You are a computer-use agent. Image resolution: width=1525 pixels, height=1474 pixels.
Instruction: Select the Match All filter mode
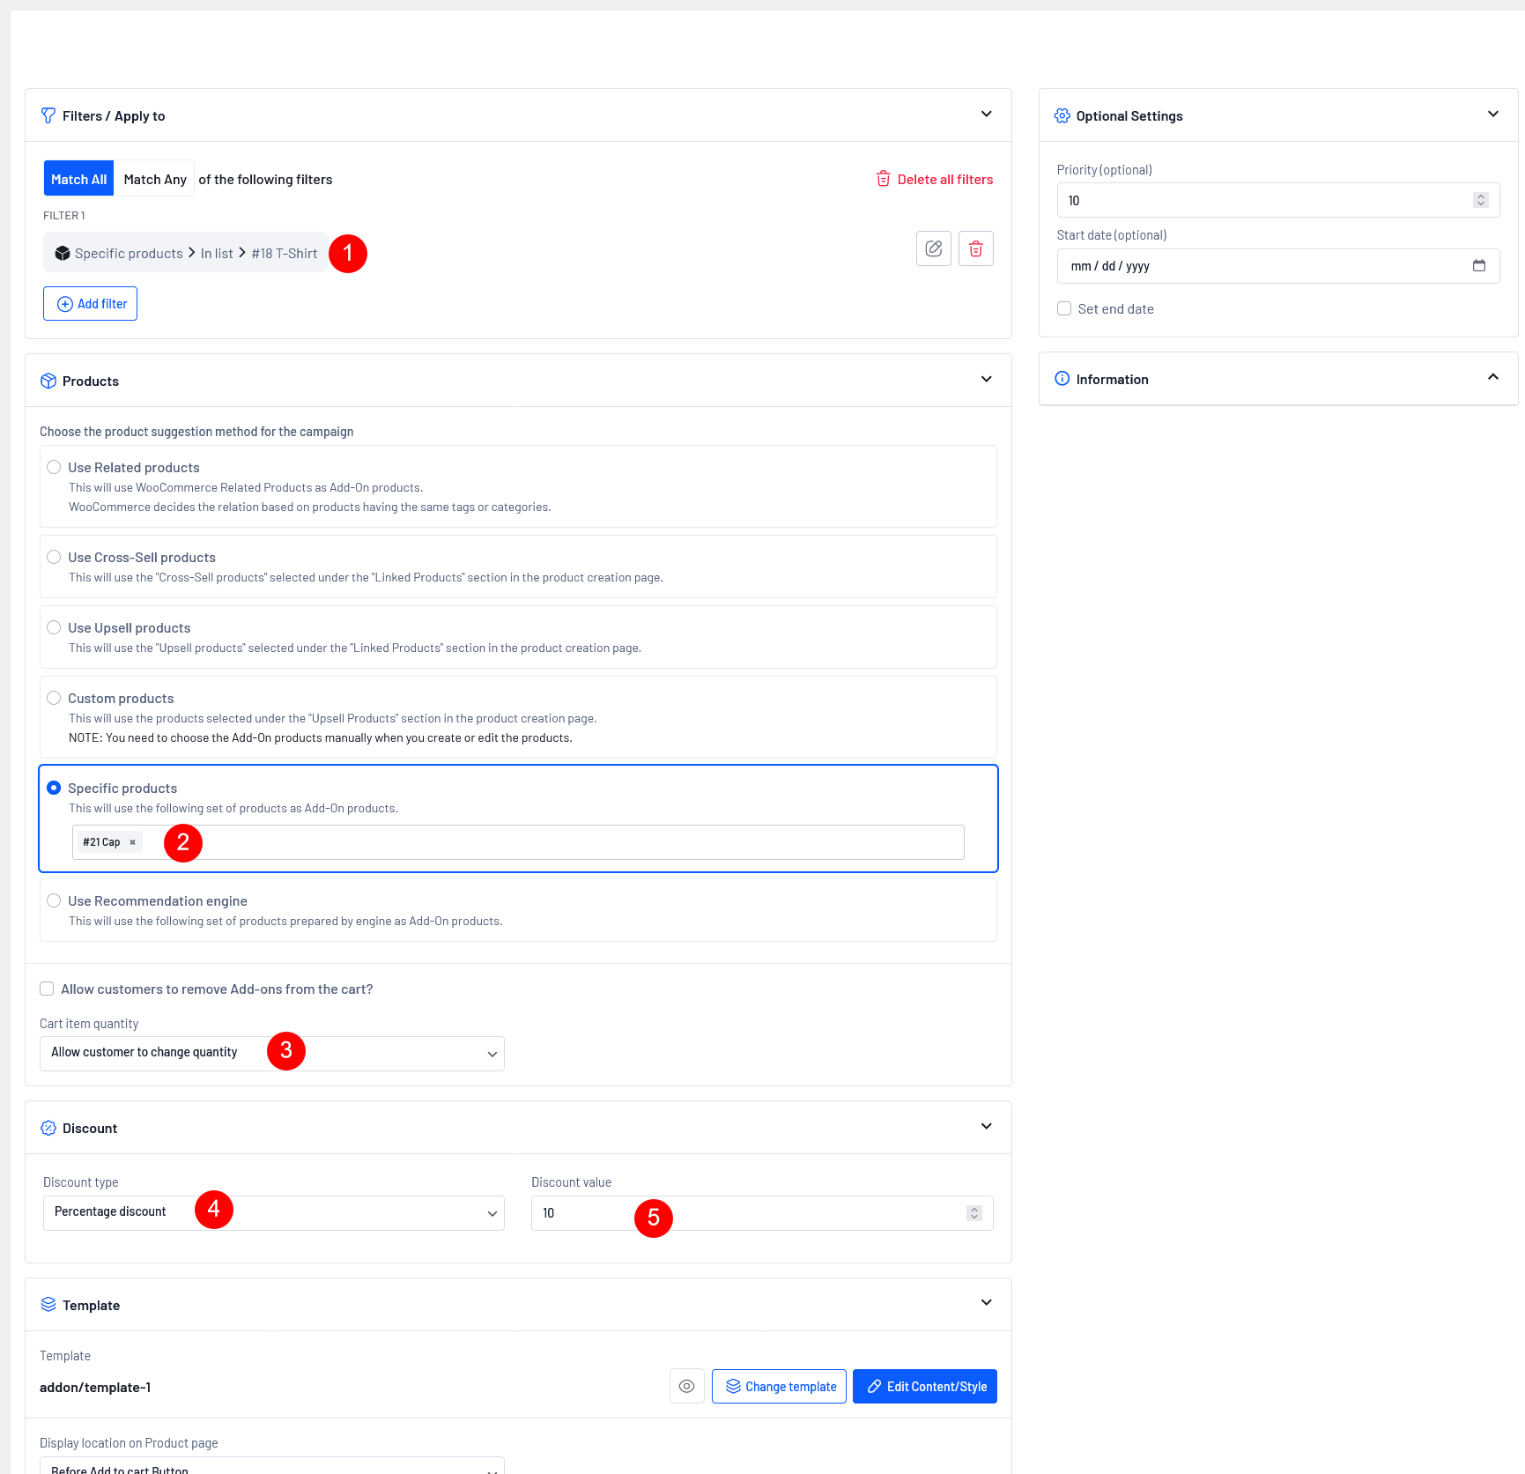78,179
